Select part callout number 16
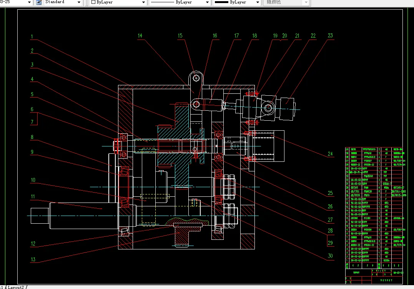 pos(215,36)
